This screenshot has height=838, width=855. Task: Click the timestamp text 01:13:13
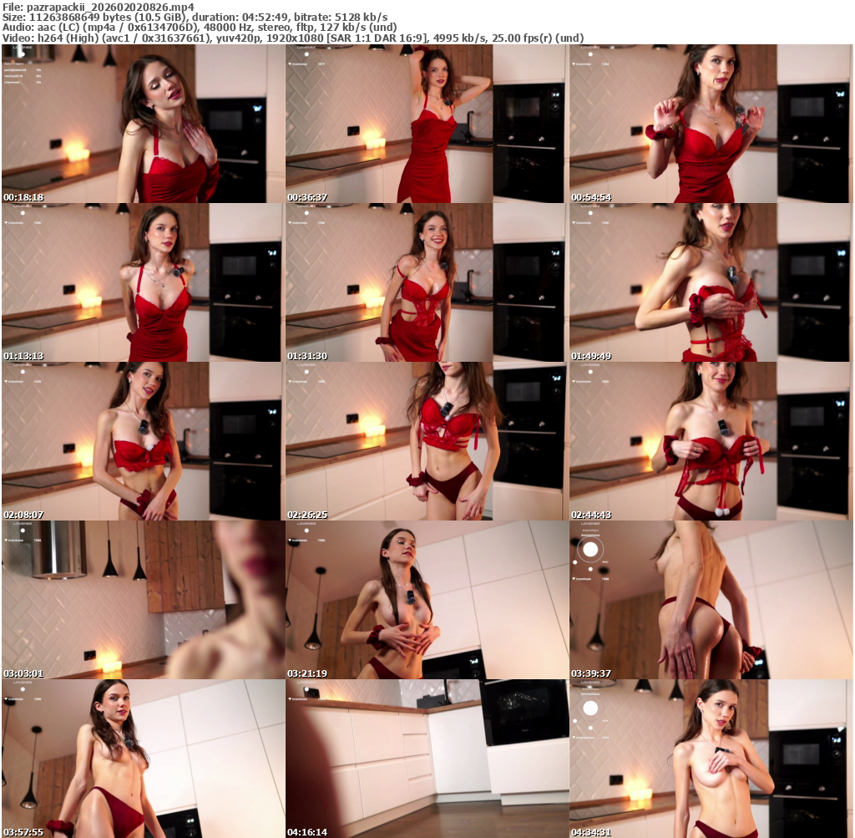point(23,356)
